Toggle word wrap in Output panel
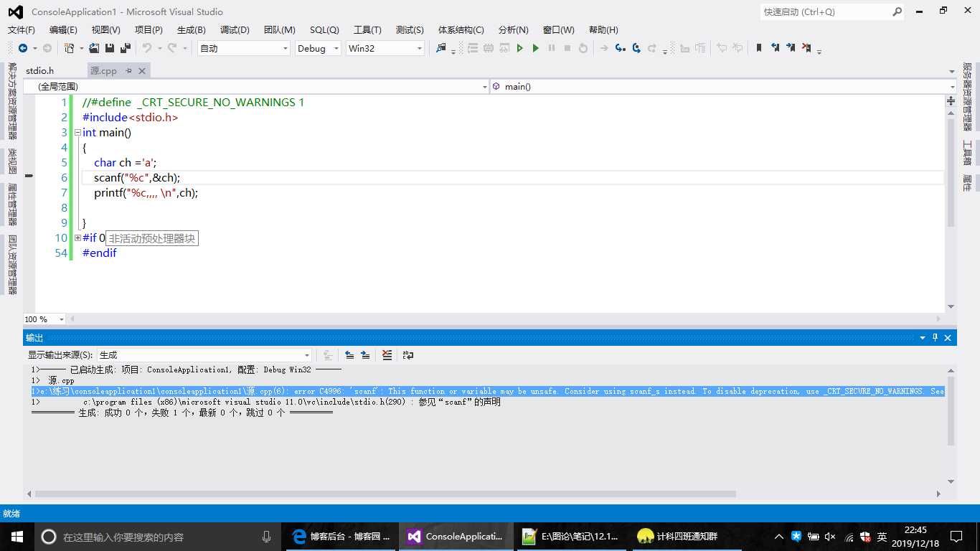 coord(408,355)
